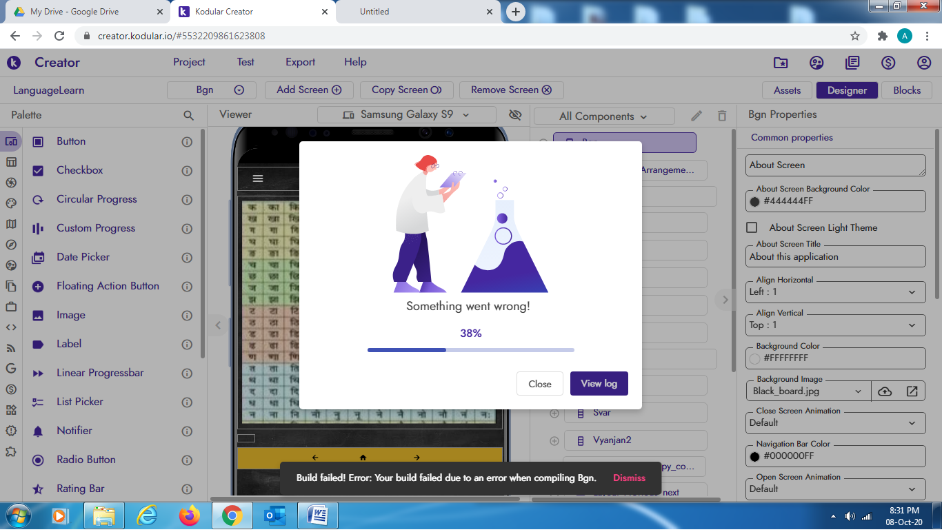The height and width of the screenshot is (532, 942).
Task: Click the dollar monetization icon in header
Action: [x=888, y=63]
